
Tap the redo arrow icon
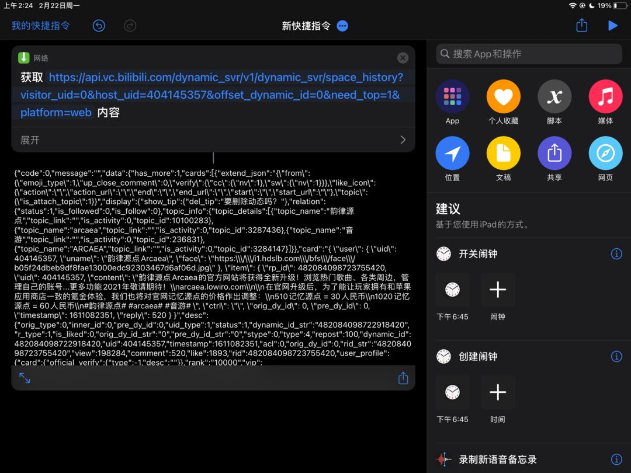[130, 26]
